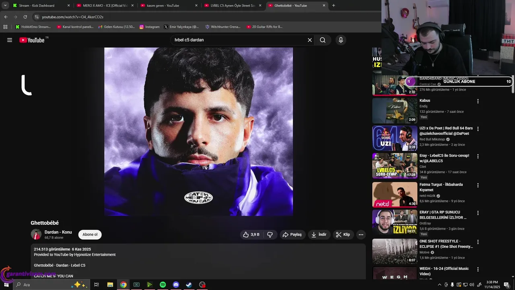Create a clip with Klip button
515x290 pixels.
pos(343,234)
